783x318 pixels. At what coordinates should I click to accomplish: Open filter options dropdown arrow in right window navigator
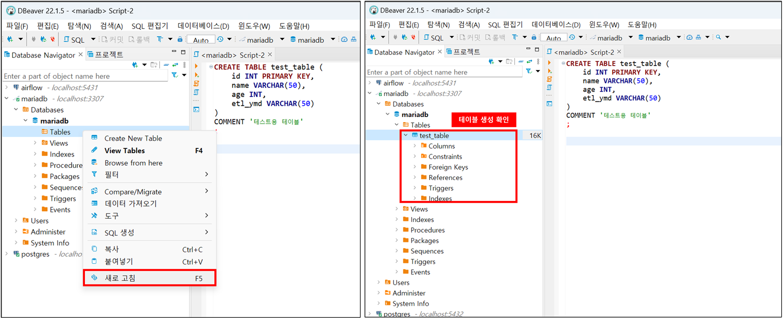pyautogui.click(x=538, y=71)
